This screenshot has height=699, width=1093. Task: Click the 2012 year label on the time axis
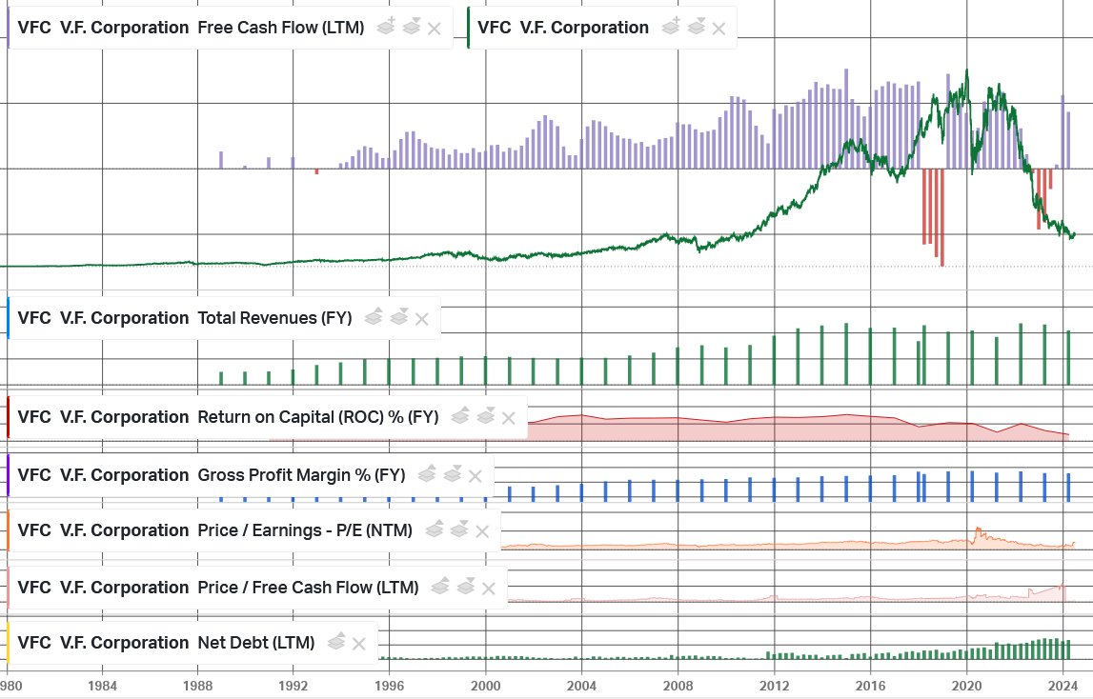point(775,686)
